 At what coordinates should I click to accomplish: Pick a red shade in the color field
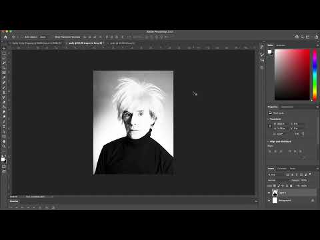[x=293, y=75]
